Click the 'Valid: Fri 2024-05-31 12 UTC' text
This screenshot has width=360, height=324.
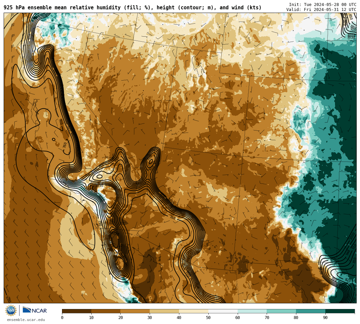click(x=321, y=10)
